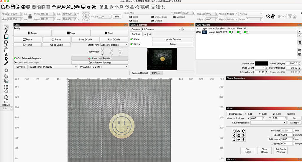The height and width of the screenshot is (162, 302).
Task: Click the Start button
Action: tap(109, 33)
